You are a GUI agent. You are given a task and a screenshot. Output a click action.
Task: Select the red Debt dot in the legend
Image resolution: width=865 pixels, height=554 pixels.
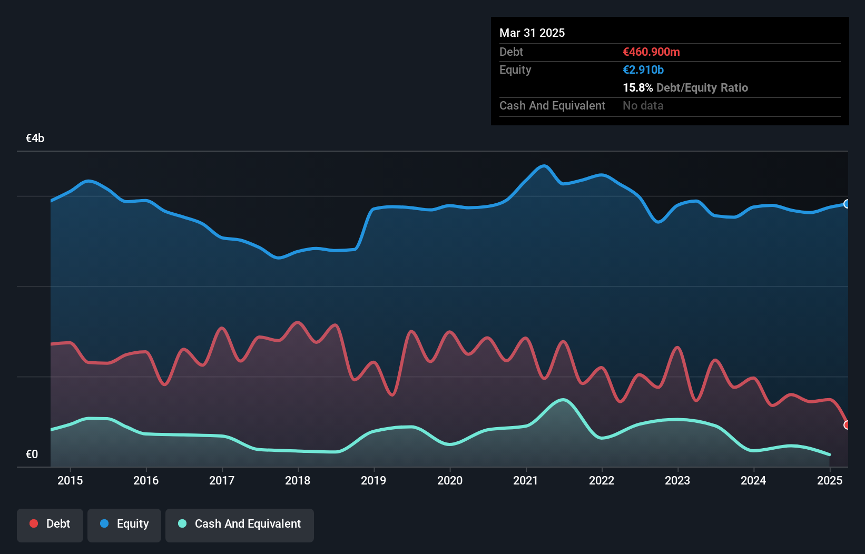pos(34,524)
